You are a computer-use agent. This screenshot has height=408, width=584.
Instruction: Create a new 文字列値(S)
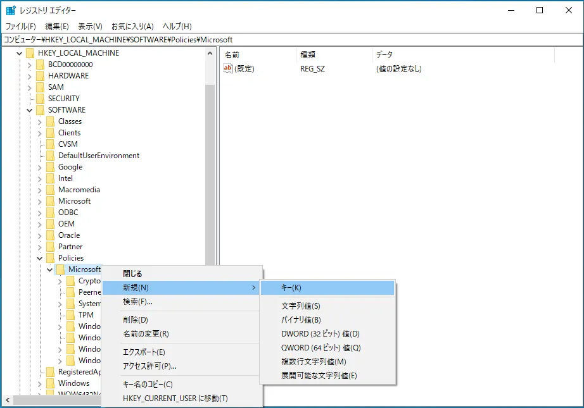tap(327, 306)
